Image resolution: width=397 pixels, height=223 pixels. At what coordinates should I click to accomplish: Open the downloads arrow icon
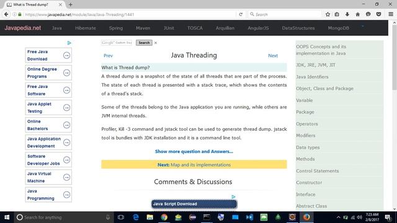(x=347, y=14)
